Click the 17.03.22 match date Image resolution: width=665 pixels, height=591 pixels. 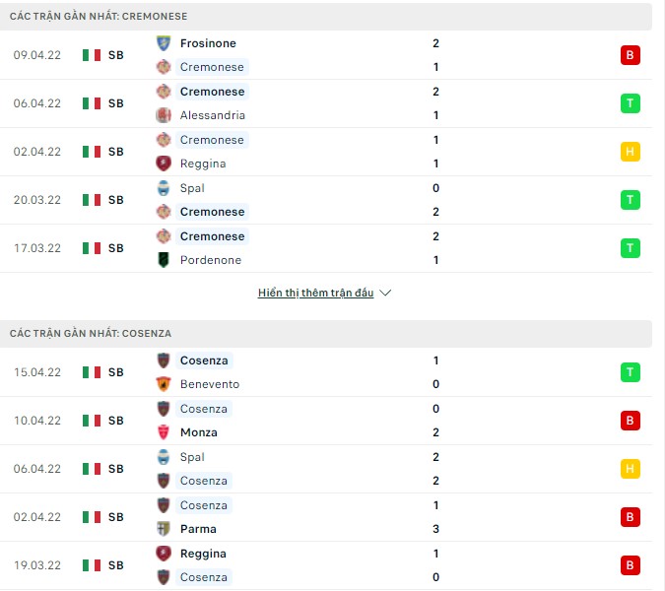click(37, 248)
